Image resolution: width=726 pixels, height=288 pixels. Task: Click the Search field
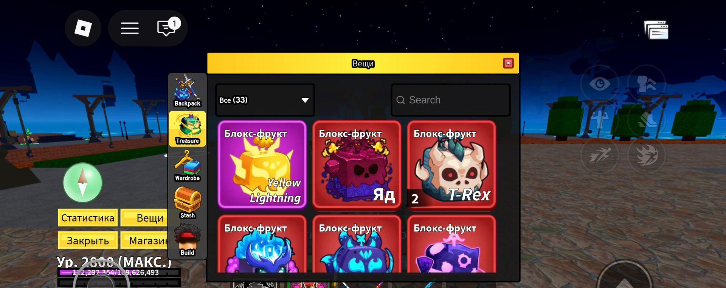point(451,100)
